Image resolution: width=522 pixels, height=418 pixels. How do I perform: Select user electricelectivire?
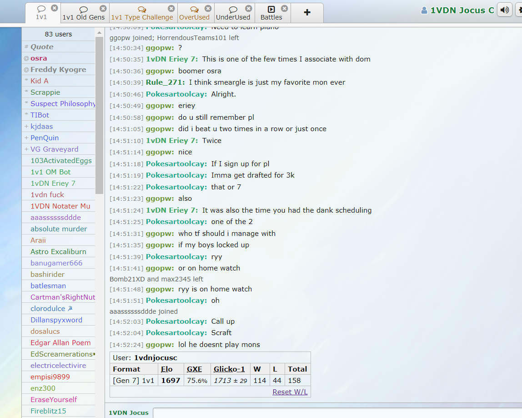[59, 365]
